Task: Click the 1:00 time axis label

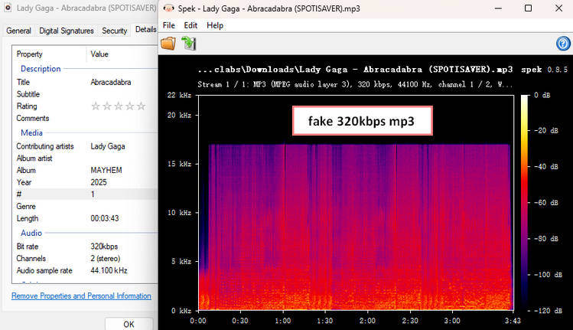Action: pyautogui.click(x=283, y=321)
